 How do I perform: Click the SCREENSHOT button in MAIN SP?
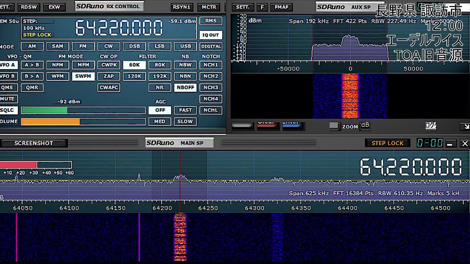coord(34,143)
